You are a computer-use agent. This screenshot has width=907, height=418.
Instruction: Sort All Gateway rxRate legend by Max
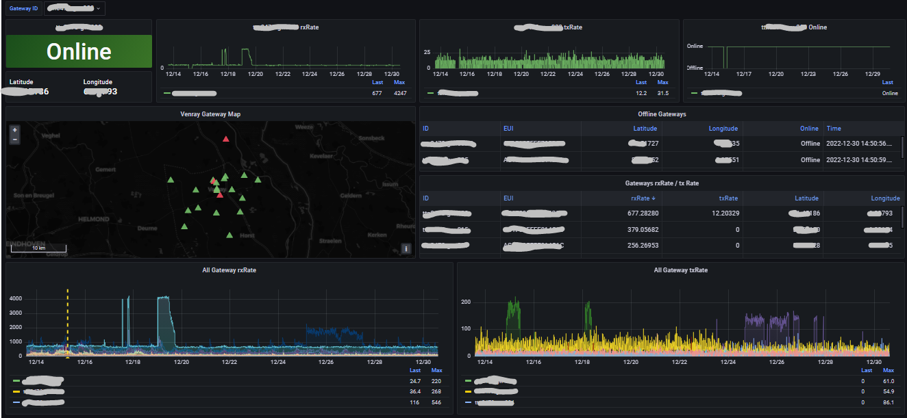436,371
